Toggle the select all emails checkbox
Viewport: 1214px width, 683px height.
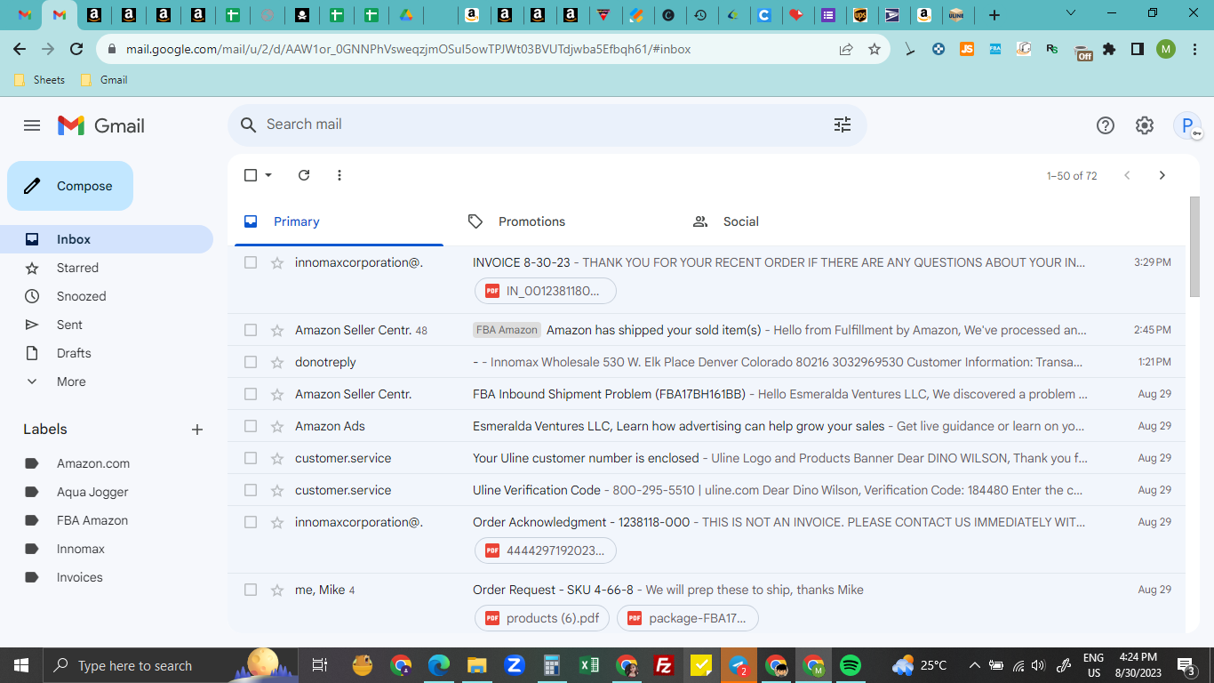(x=251, y=175)
